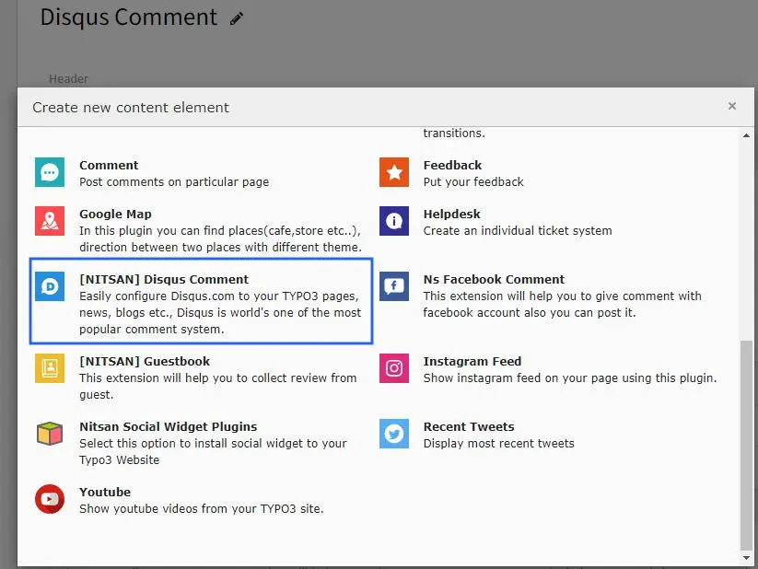Click 'Easily configure Disqus.com' description text

220,313
